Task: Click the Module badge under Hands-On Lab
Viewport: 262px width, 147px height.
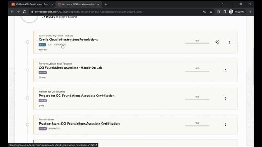Action: tap(43, 73)
